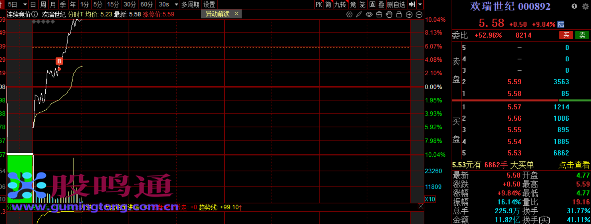Close the 异动解读 tab
Image resolution: width=591 pixels, height=224 pixels.
pyautogui.click(x=237, y=14)
